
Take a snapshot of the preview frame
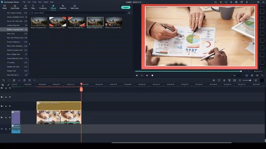tap(252, 75)
